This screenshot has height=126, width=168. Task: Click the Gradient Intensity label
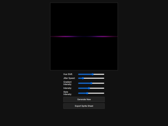[x=68, y=83]
